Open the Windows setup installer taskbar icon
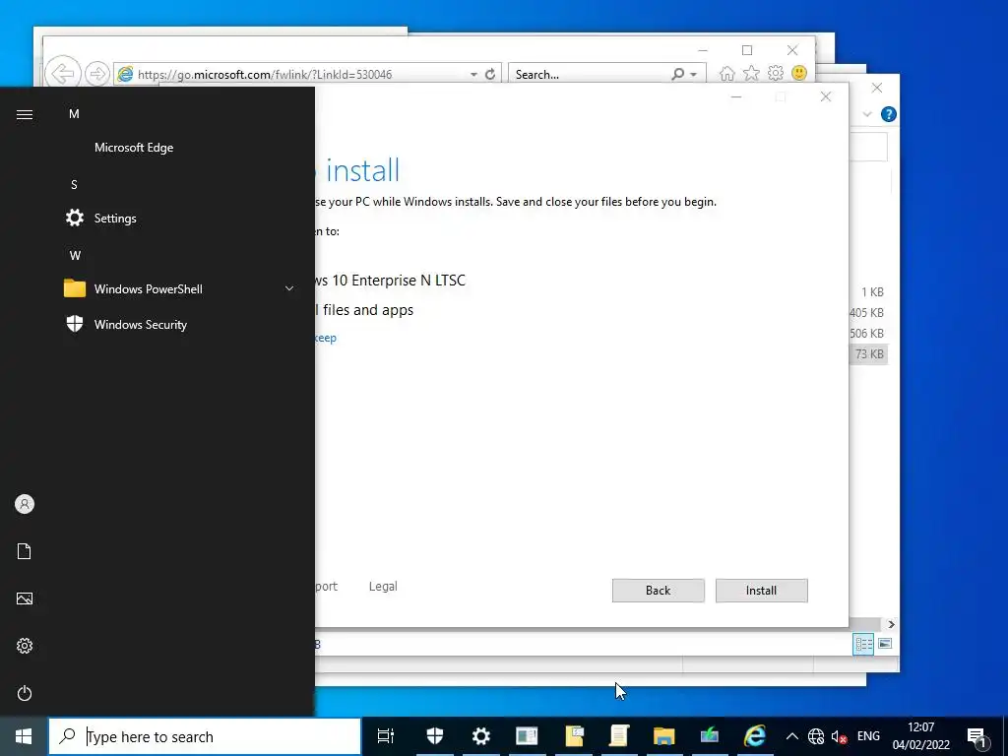 (x=710, y=736)
